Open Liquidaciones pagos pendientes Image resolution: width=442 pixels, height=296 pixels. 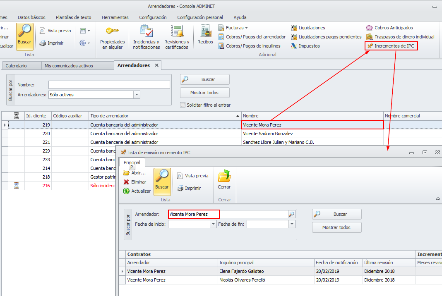tap(326, 37)
